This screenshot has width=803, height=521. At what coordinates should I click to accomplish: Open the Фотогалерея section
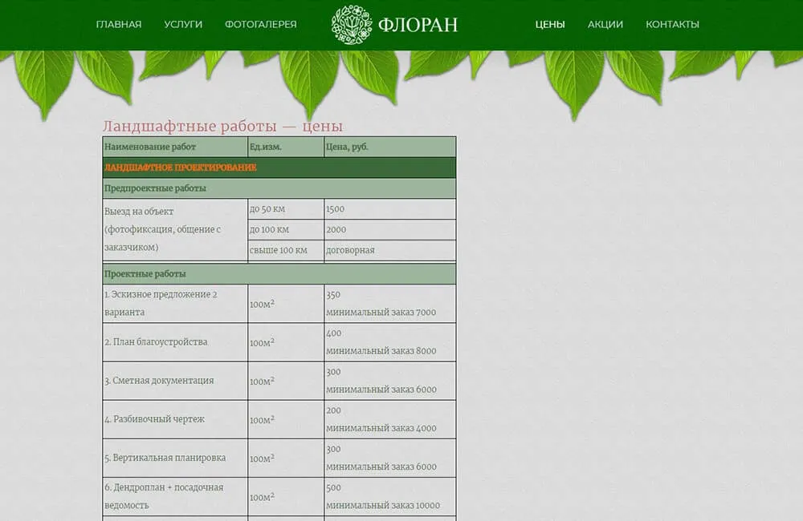pyautogui.click(x=261, y=24)
